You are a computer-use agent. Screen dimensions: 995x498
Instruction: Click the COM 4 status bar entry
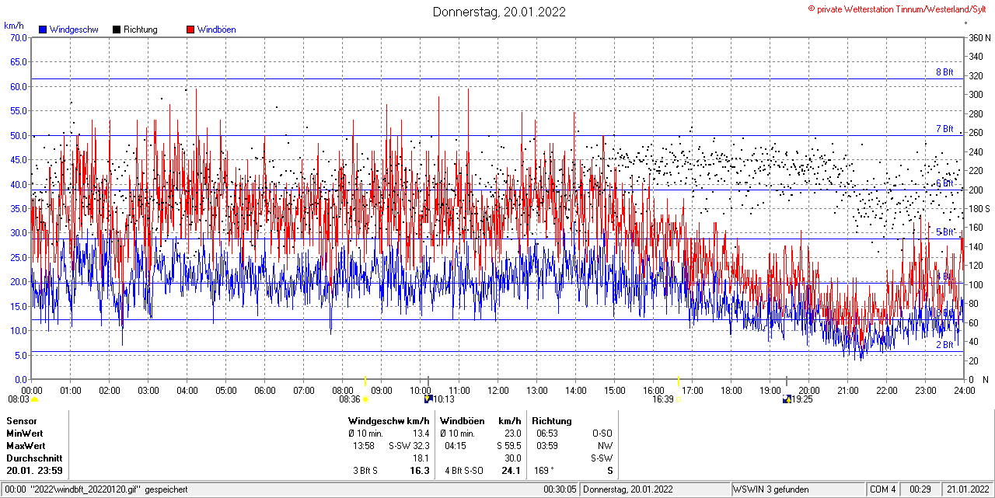point(883,489)
